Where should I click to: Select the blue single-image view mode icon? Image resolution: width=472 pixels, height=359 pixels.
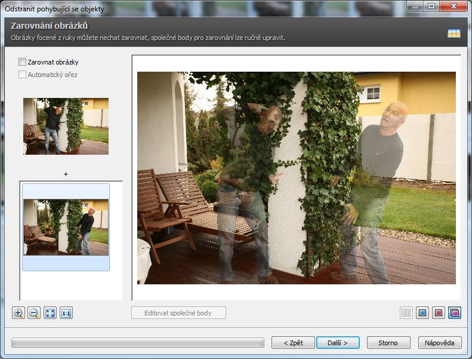[x=422, y=313]
